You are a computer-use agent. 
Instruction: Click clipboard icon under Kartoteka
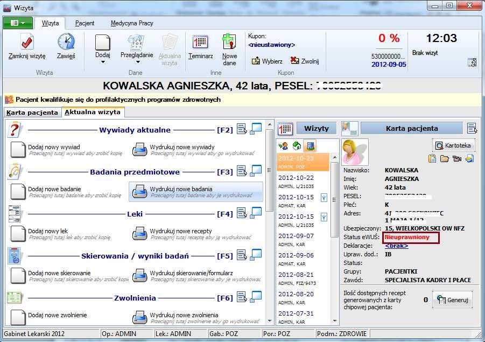432,159
